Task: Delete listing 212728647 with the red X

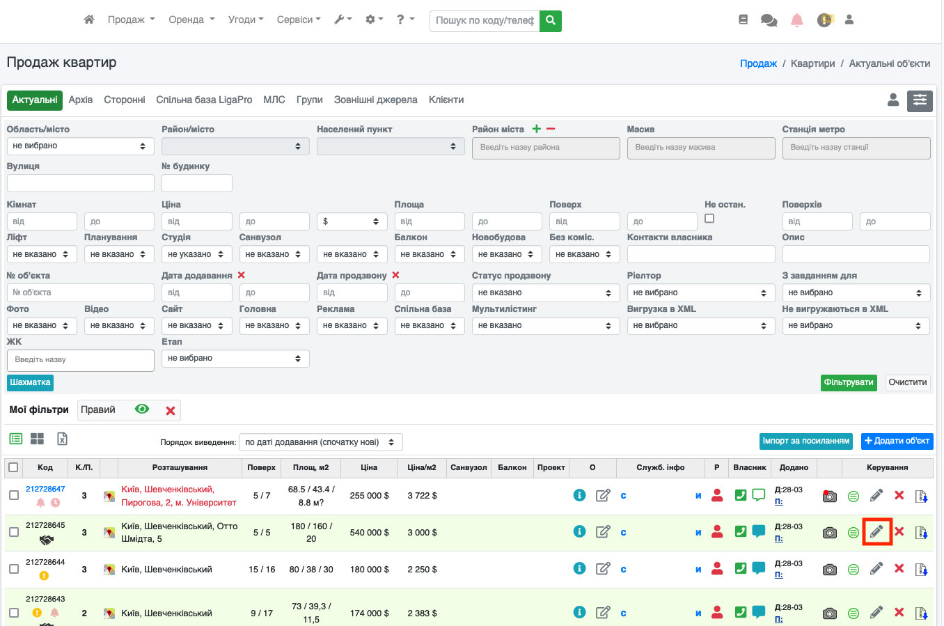Action: point(899,495)
